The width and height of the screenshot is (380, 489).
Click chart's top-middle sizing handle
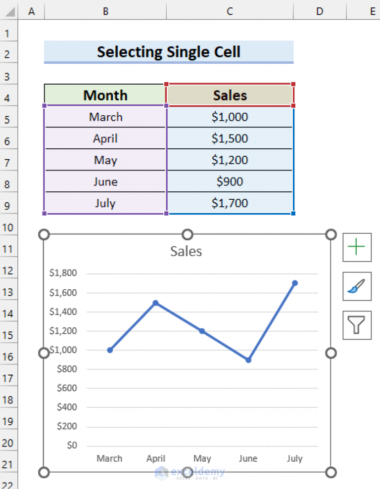(x=187, y=234)
